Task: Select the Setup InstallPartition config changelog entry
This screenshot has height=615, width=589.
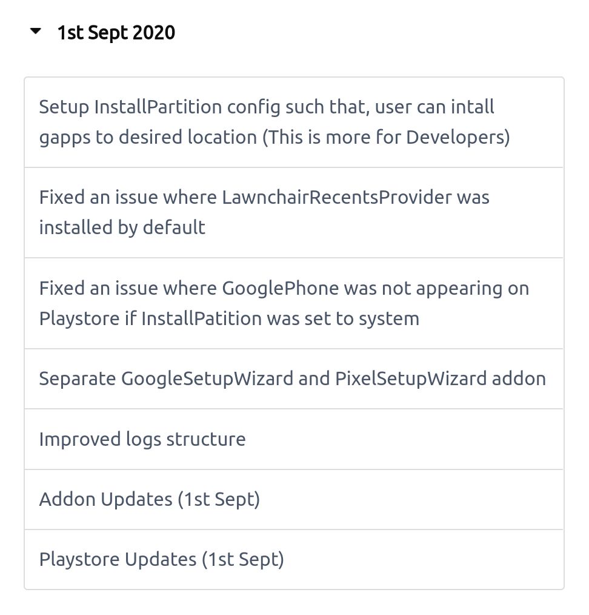Action: point(293,123)
